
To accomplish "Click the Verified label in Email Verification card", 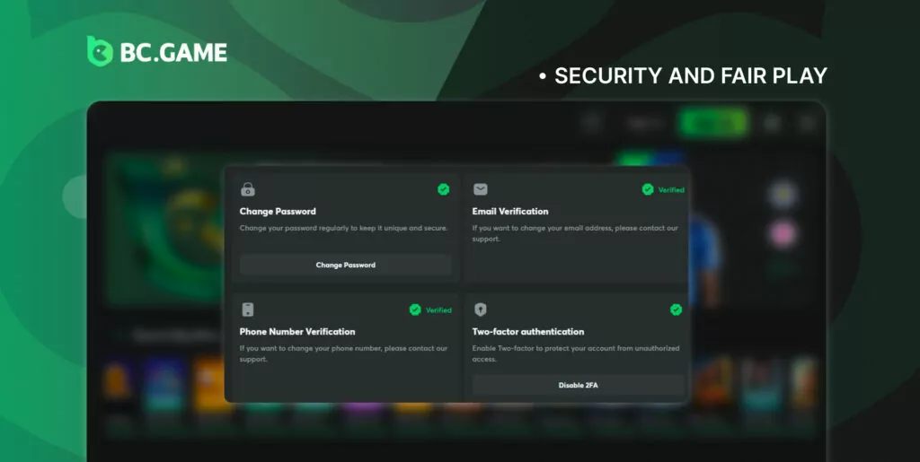I will 671,190.
